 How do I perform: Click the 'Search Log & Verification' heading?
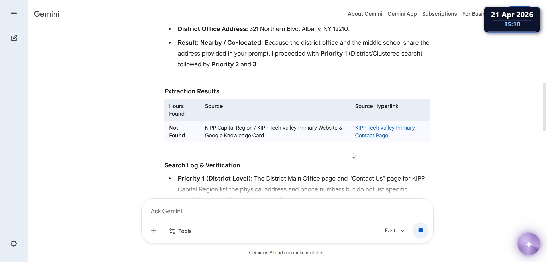[202, 165]
